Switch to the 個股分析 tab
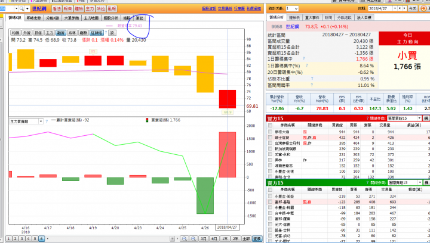The width and height of the screenshot is (430, 243). tap(111, 18)
